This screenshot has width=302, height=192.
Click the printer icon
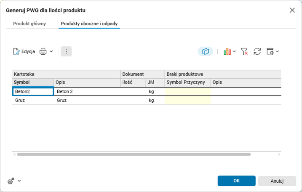click(43, 51)
